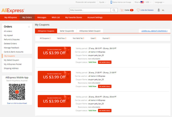The image size is (172, 117).
Task: Click the coupon card valid 05:44 PT
Action: click(54, 101)
